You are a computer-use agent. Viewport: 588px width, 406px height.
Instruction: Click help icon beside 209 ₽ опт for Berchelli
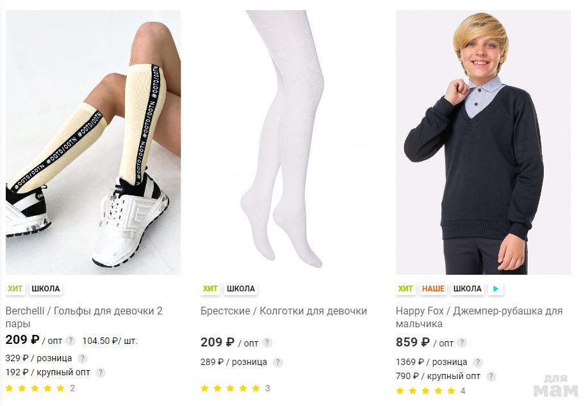pyautogui.click(x=71, y=341)
